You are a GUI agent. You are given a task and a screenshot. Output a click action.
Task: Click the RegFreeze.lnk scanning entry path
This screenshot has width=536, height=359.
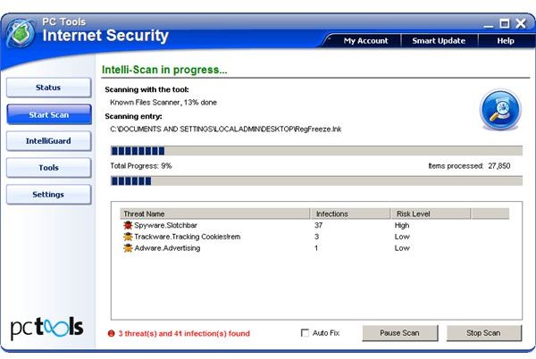click(x=226, y=129)
